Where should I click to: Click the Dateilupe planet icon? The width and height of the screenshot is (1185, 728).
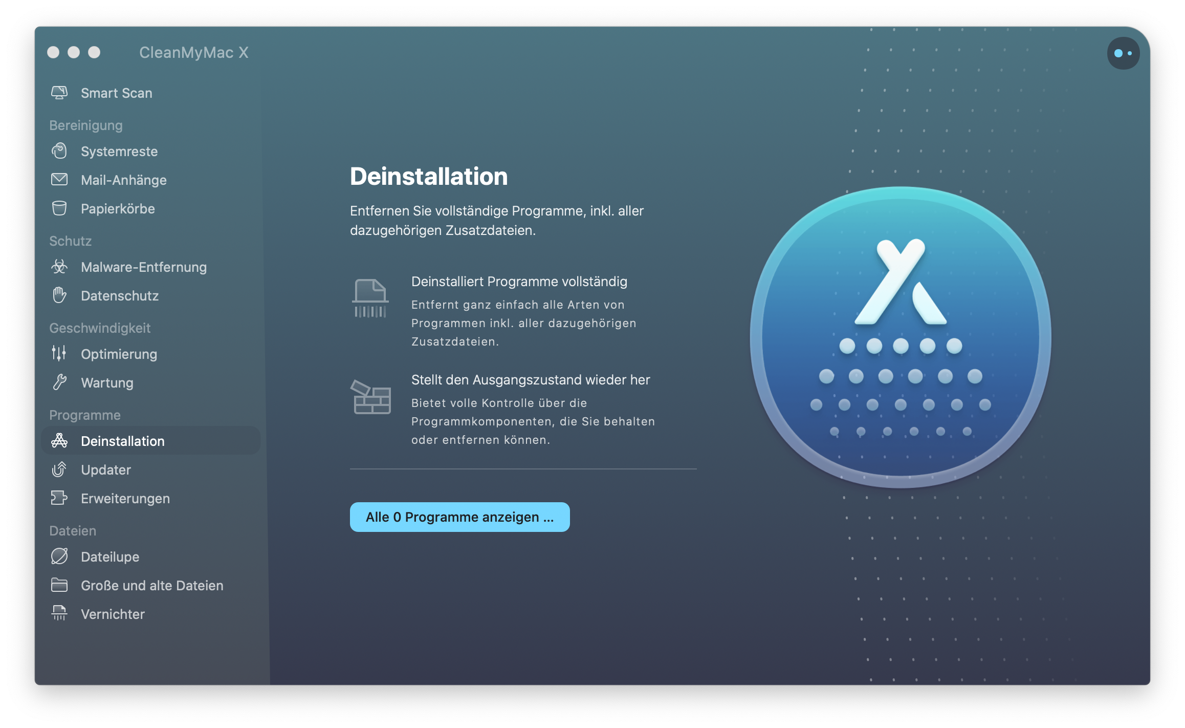[x=59, y=556]
